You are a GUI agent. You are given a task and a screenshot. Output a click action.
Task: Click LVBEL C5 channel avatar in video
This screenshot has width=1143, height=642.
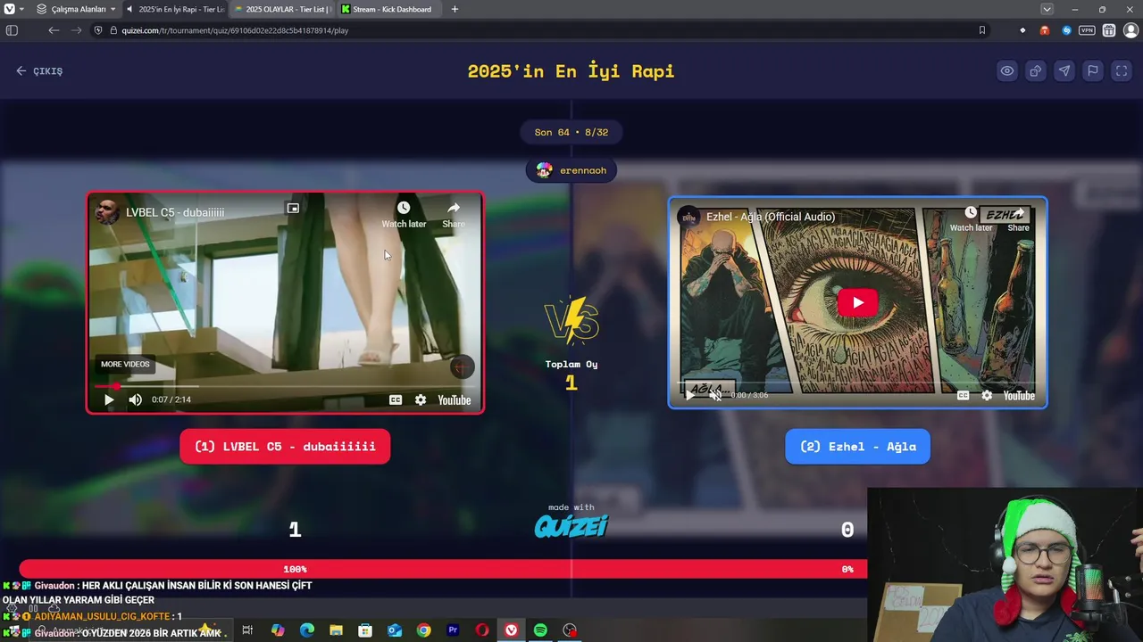(107, 212)
